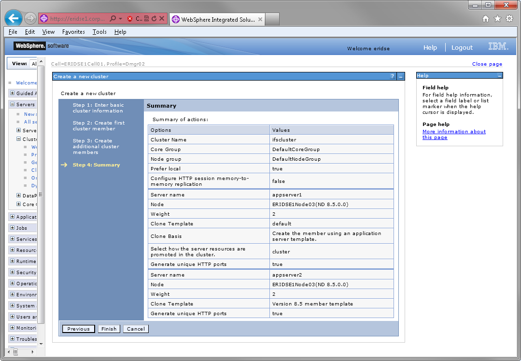Expand the Guided Activities tree node
This screenshot has height=361, width=521.
tap(12, 93)
